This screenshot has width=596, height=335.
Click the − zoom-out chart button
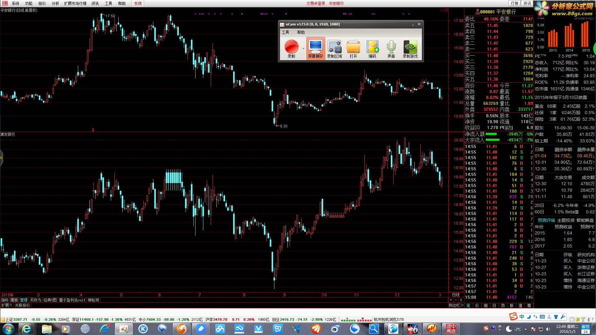[456, 300]
